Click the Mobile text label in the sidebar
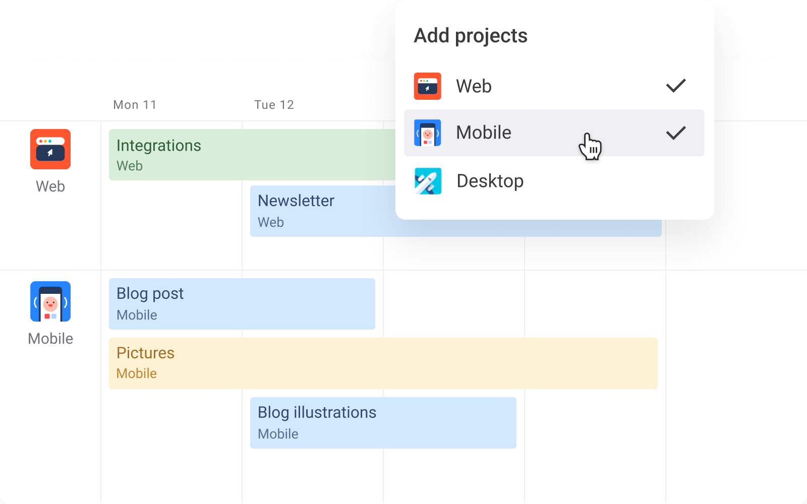Viewport: 807px width, 504px height. click(x=50, y=338)
